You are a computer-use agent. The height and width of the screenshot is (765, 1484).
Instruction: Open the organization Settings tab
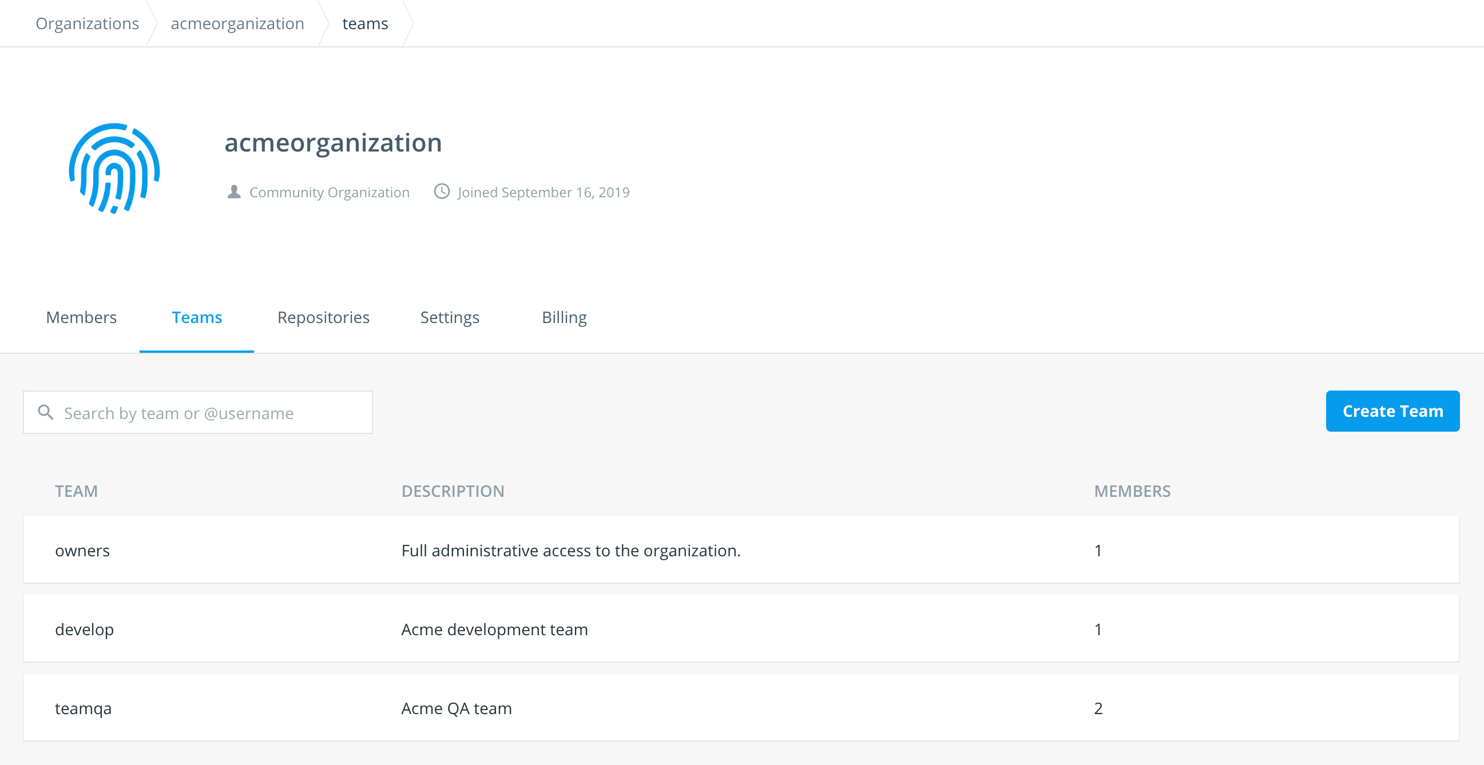click(x=449, y=317)
